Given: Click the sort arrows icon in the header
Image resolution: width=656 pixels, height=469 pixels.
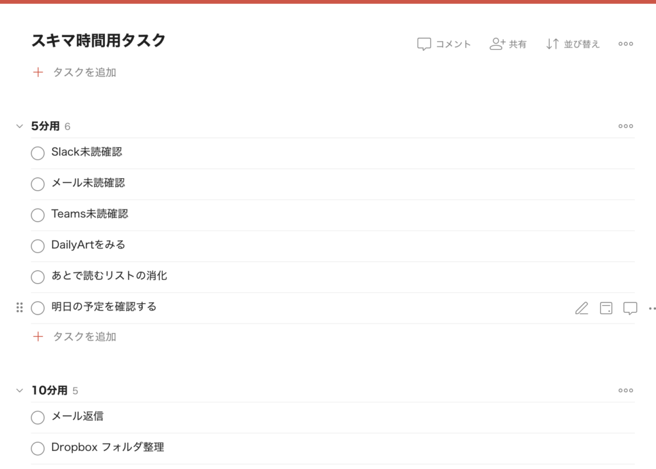Looking at the screenshot, I should coord(552,44).
